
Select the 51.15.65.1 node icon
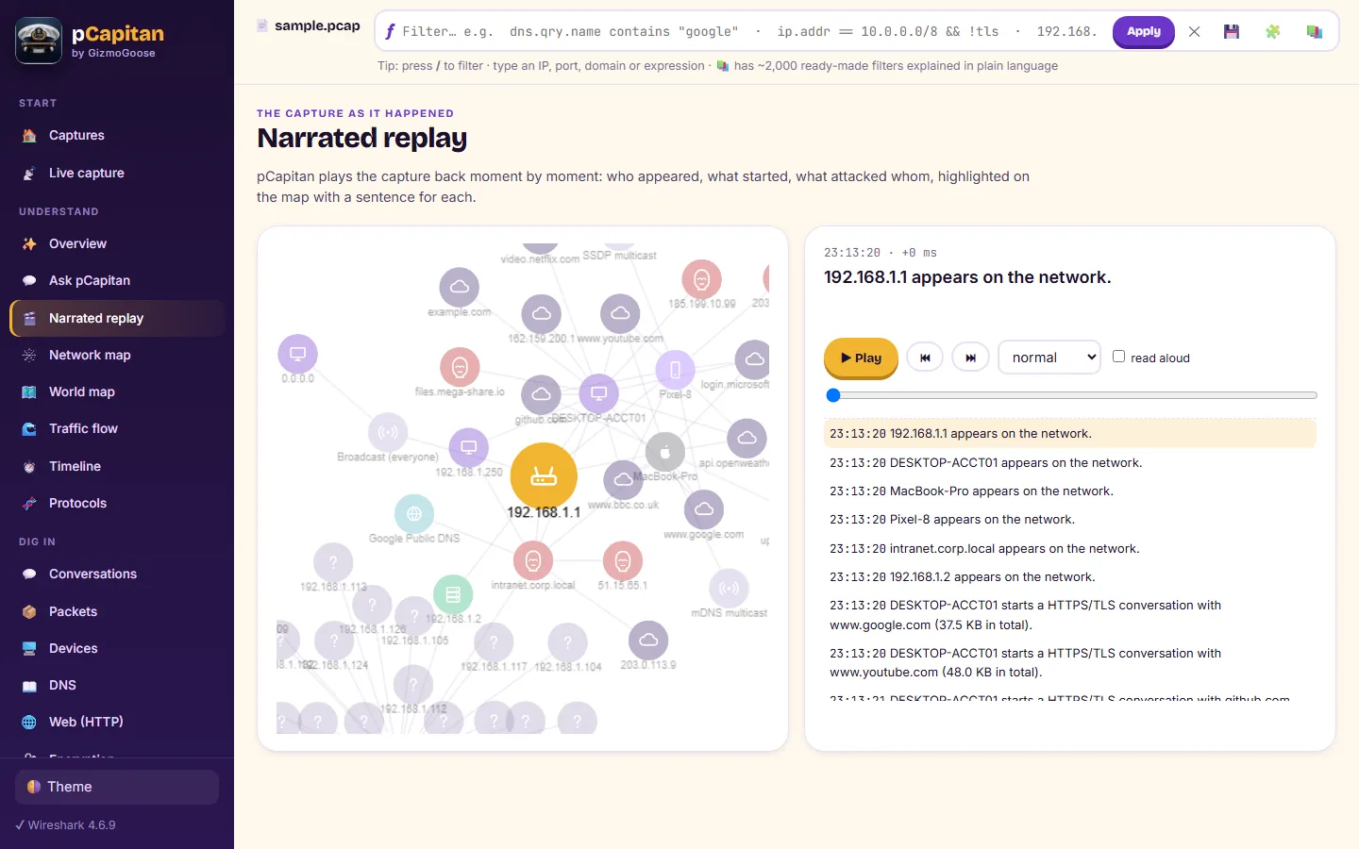point(623,561)
